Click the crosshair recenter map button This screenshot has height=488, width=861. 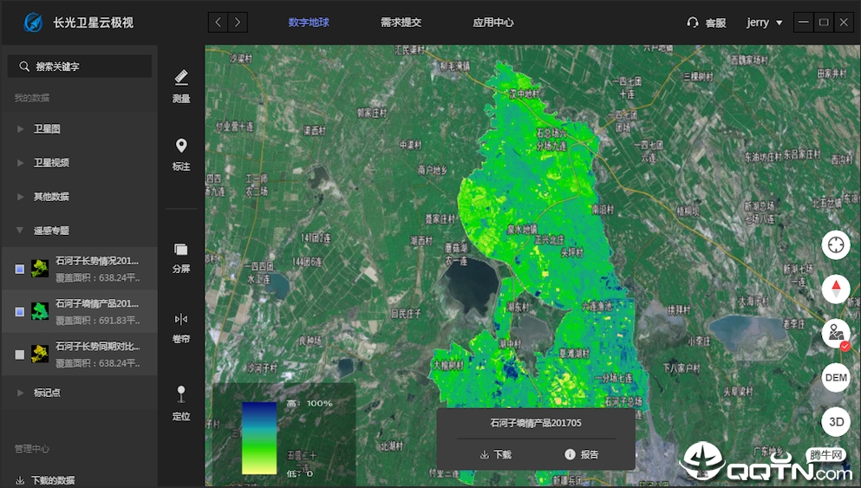836,244
